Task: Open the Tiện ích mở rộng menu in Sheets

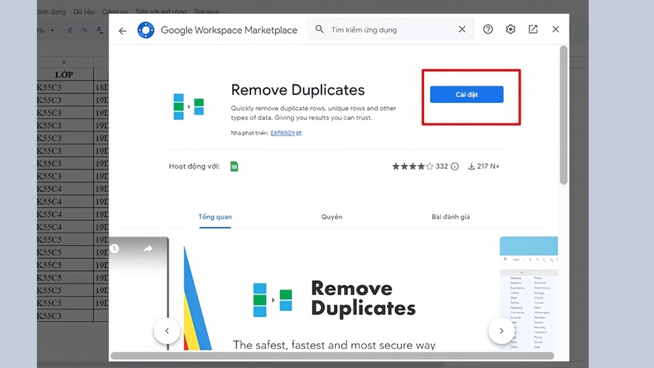Action: tap(161, 11)
